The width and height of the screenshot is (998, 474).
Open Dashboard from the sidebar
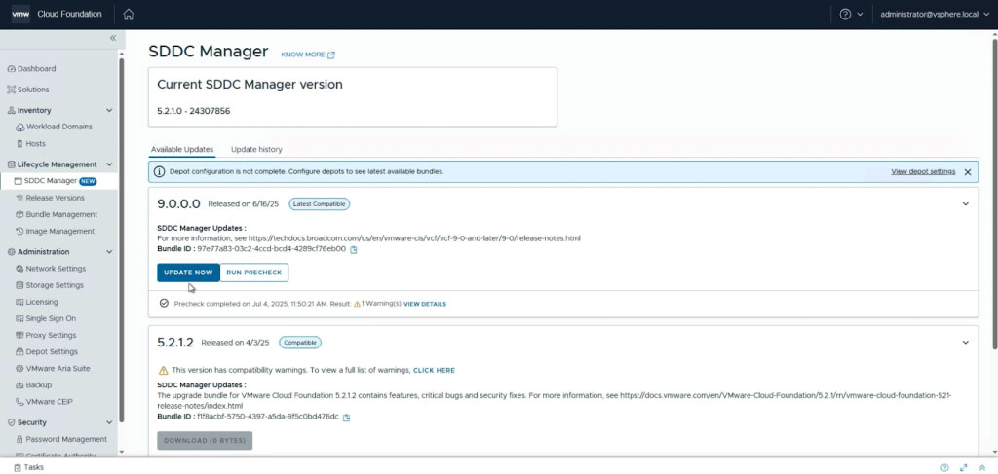coord(36,69)
